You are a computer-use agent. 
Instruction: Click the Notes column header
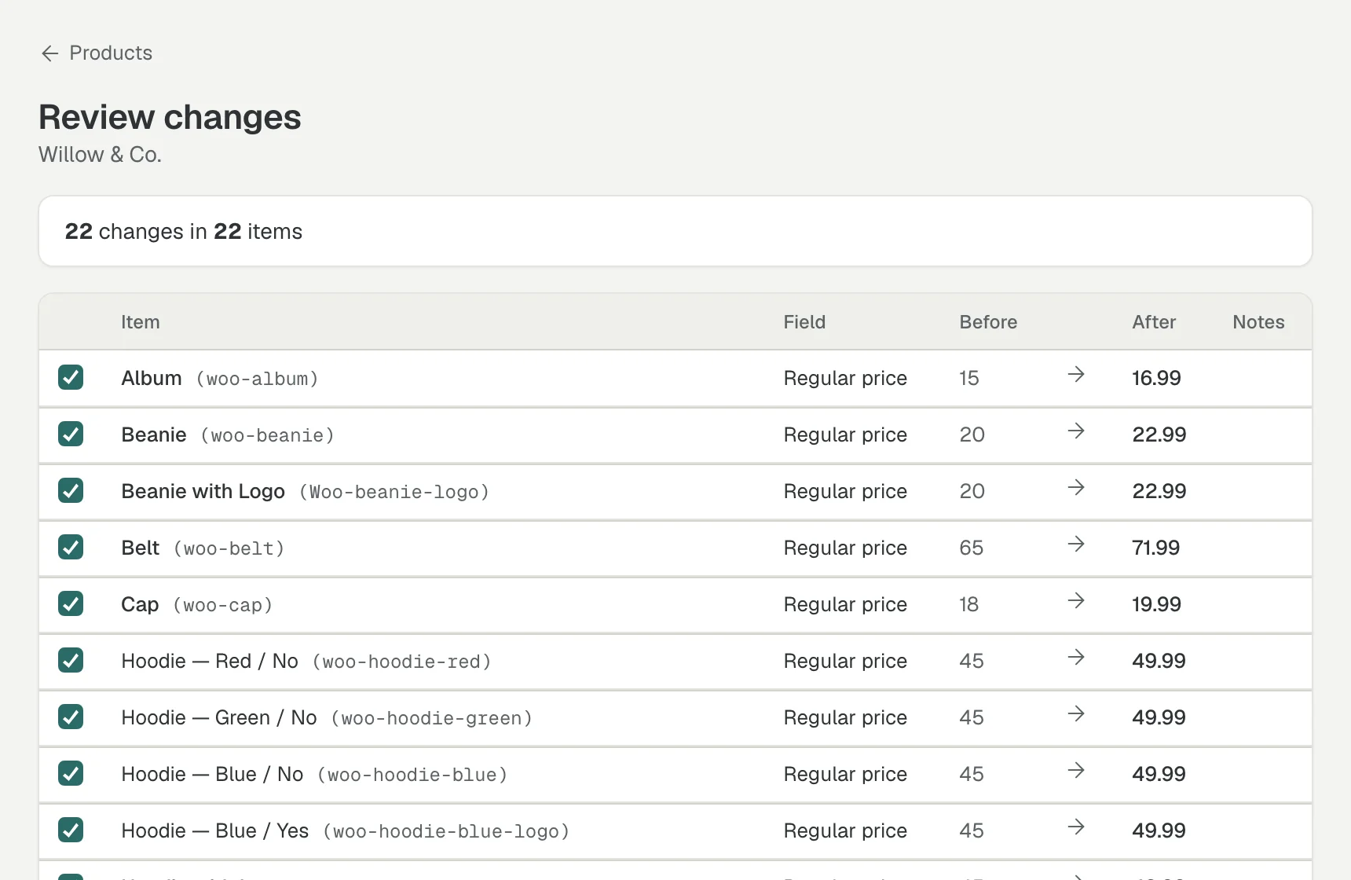(1258, 322)
